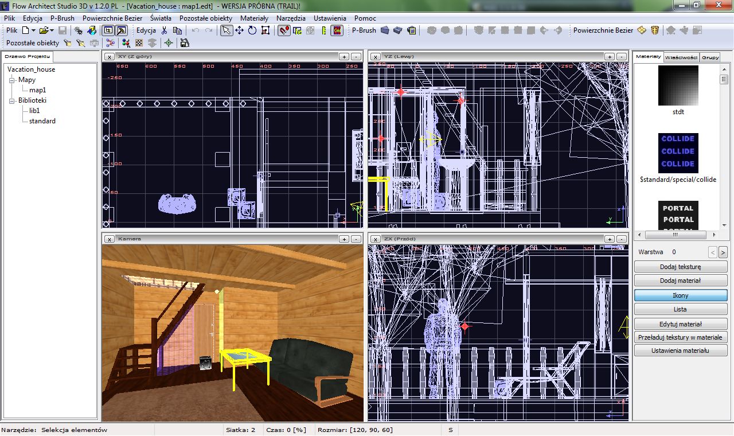Click the yellow-framed box icon in P-Brush toolbar
The height and width of the screenshot is (436, 734).
[411, 30]
